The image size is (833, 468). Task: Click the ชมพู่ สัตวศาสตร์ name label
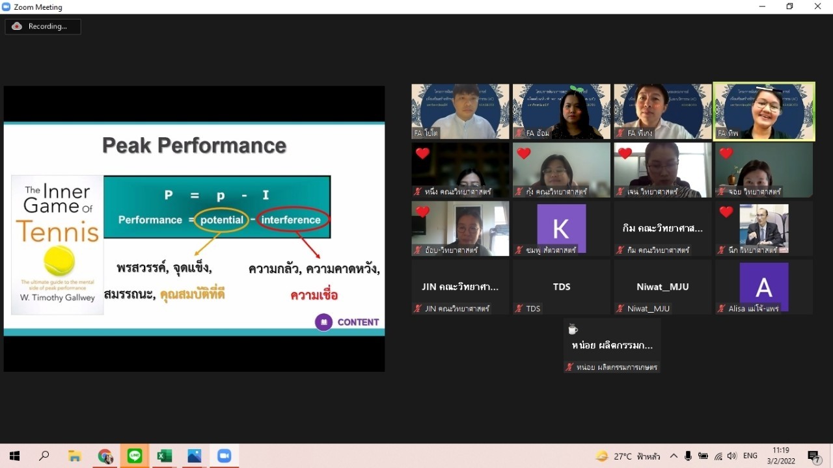pyautogui.click(x=552, y=250)
